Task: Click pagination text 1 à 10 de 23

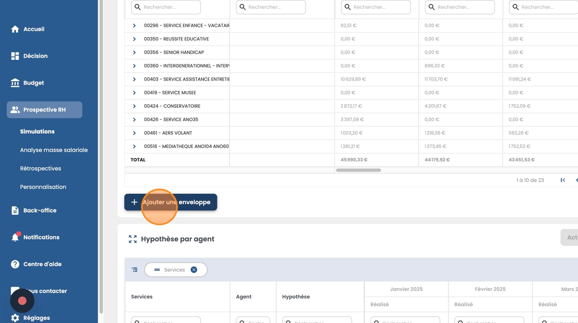Action: coord(530,180)
